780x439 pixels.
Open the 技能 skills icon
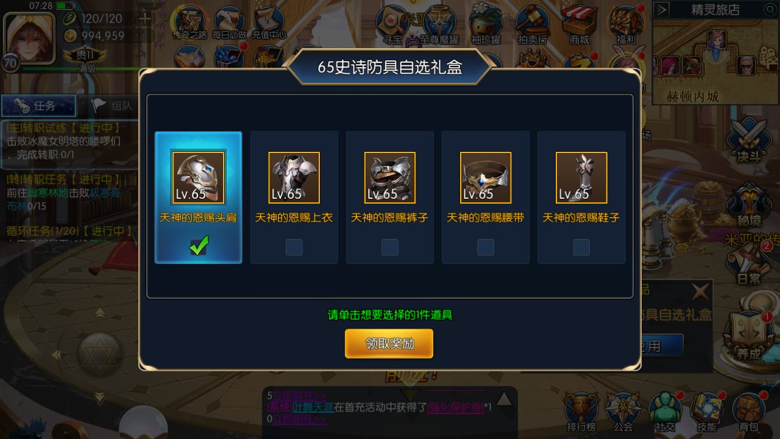click(x=707, y=412)
